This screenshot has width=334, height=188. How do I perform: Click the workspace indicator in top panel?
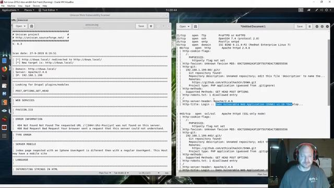301,10
